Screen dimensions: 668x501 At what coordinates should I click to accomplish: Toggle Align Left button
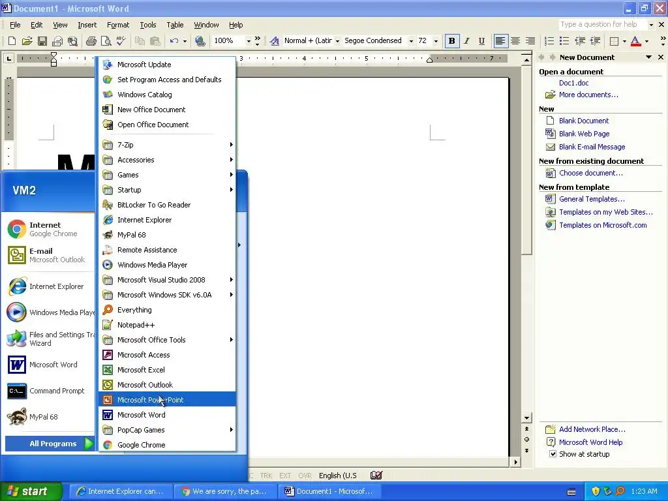(x=500, y=41)
